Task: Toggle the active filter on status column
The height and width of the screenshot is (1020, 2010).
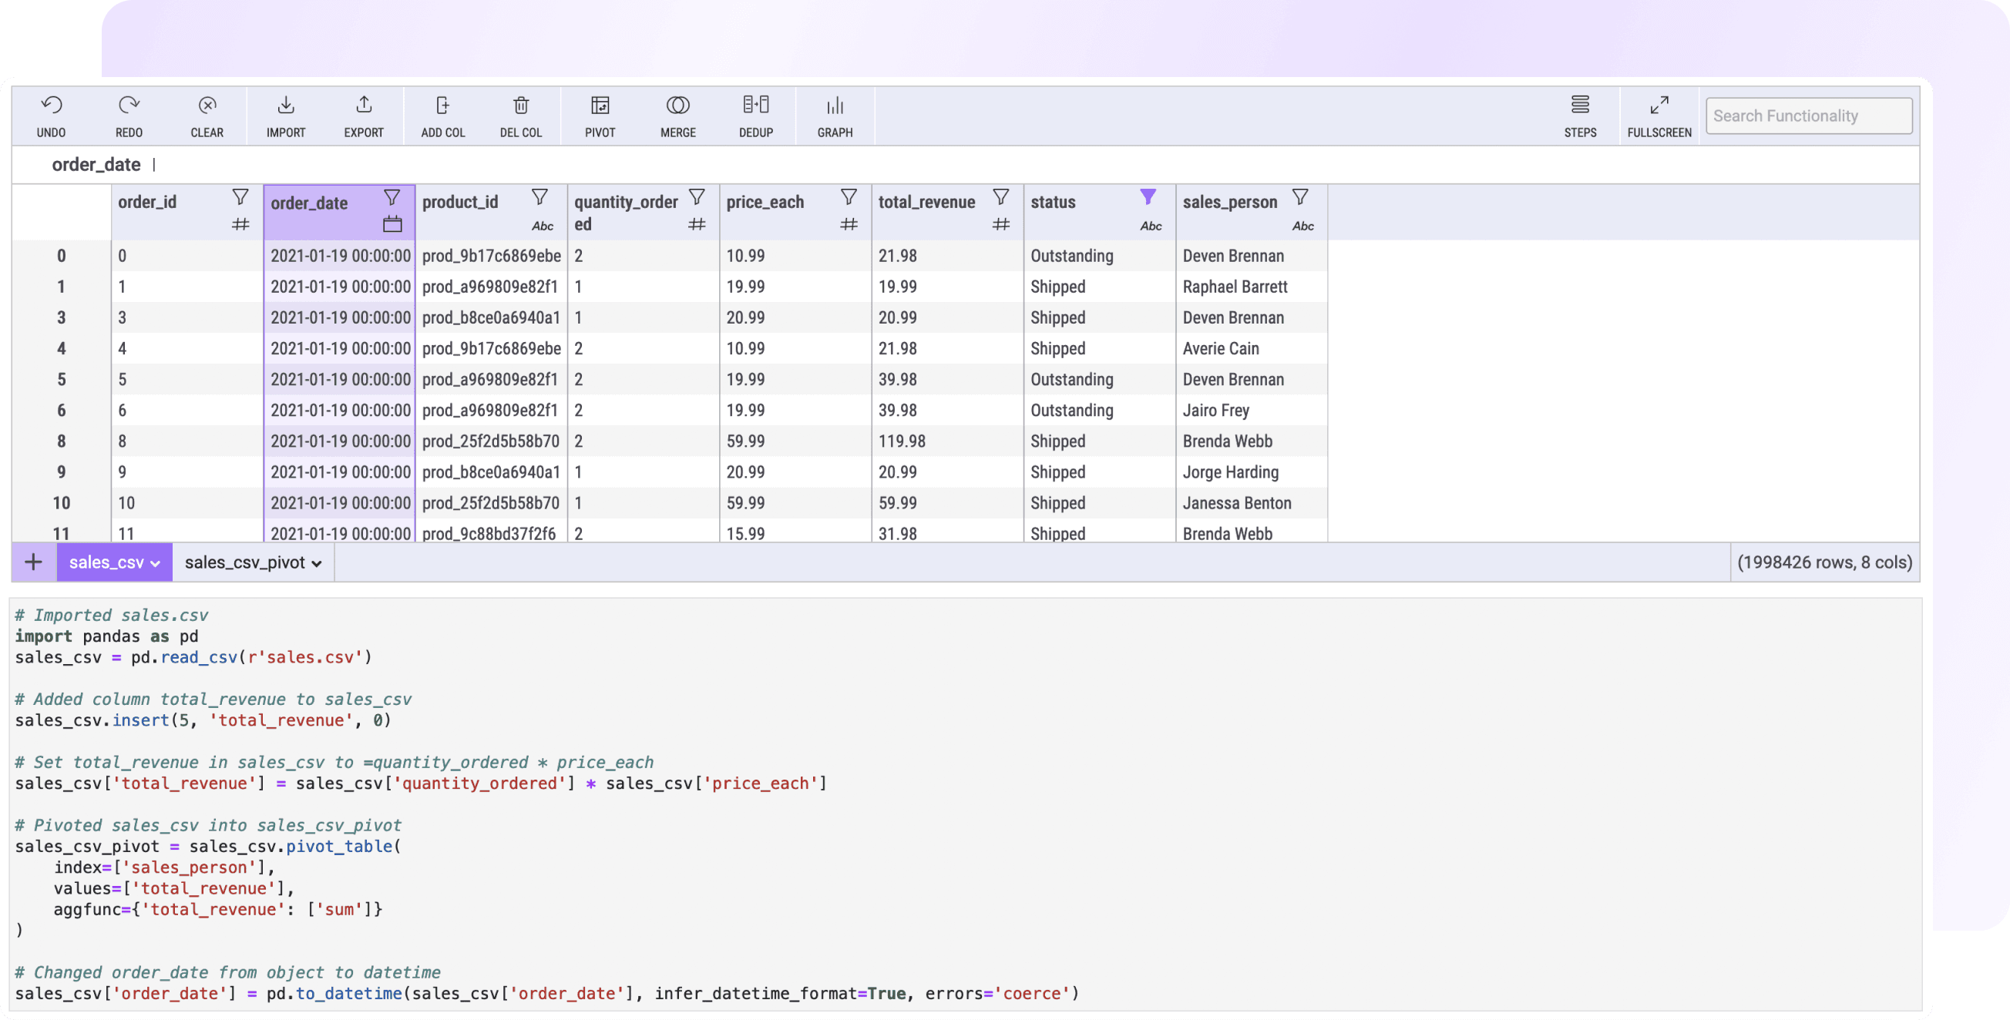Action: tap(1147, 196)
